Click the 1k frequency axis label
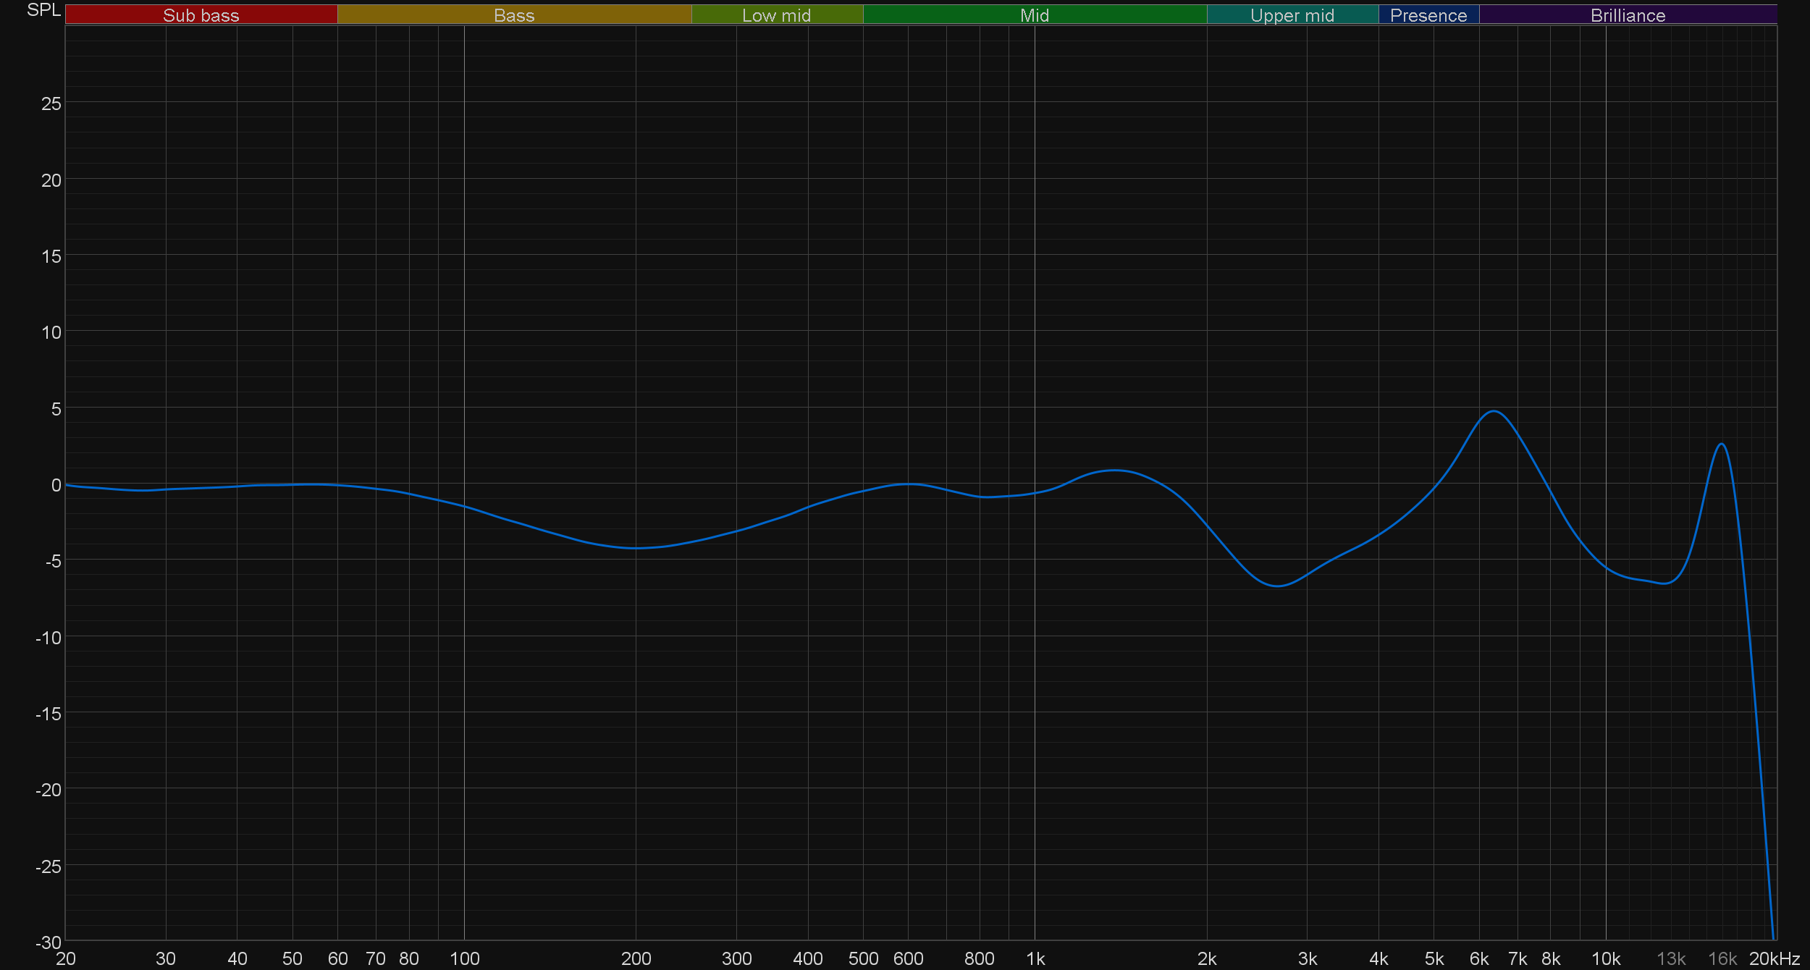 [x=1035, y=958]
